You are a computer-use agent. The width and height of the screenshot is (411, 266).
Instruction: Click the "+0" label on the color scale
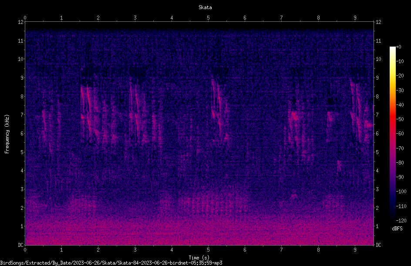399,47
